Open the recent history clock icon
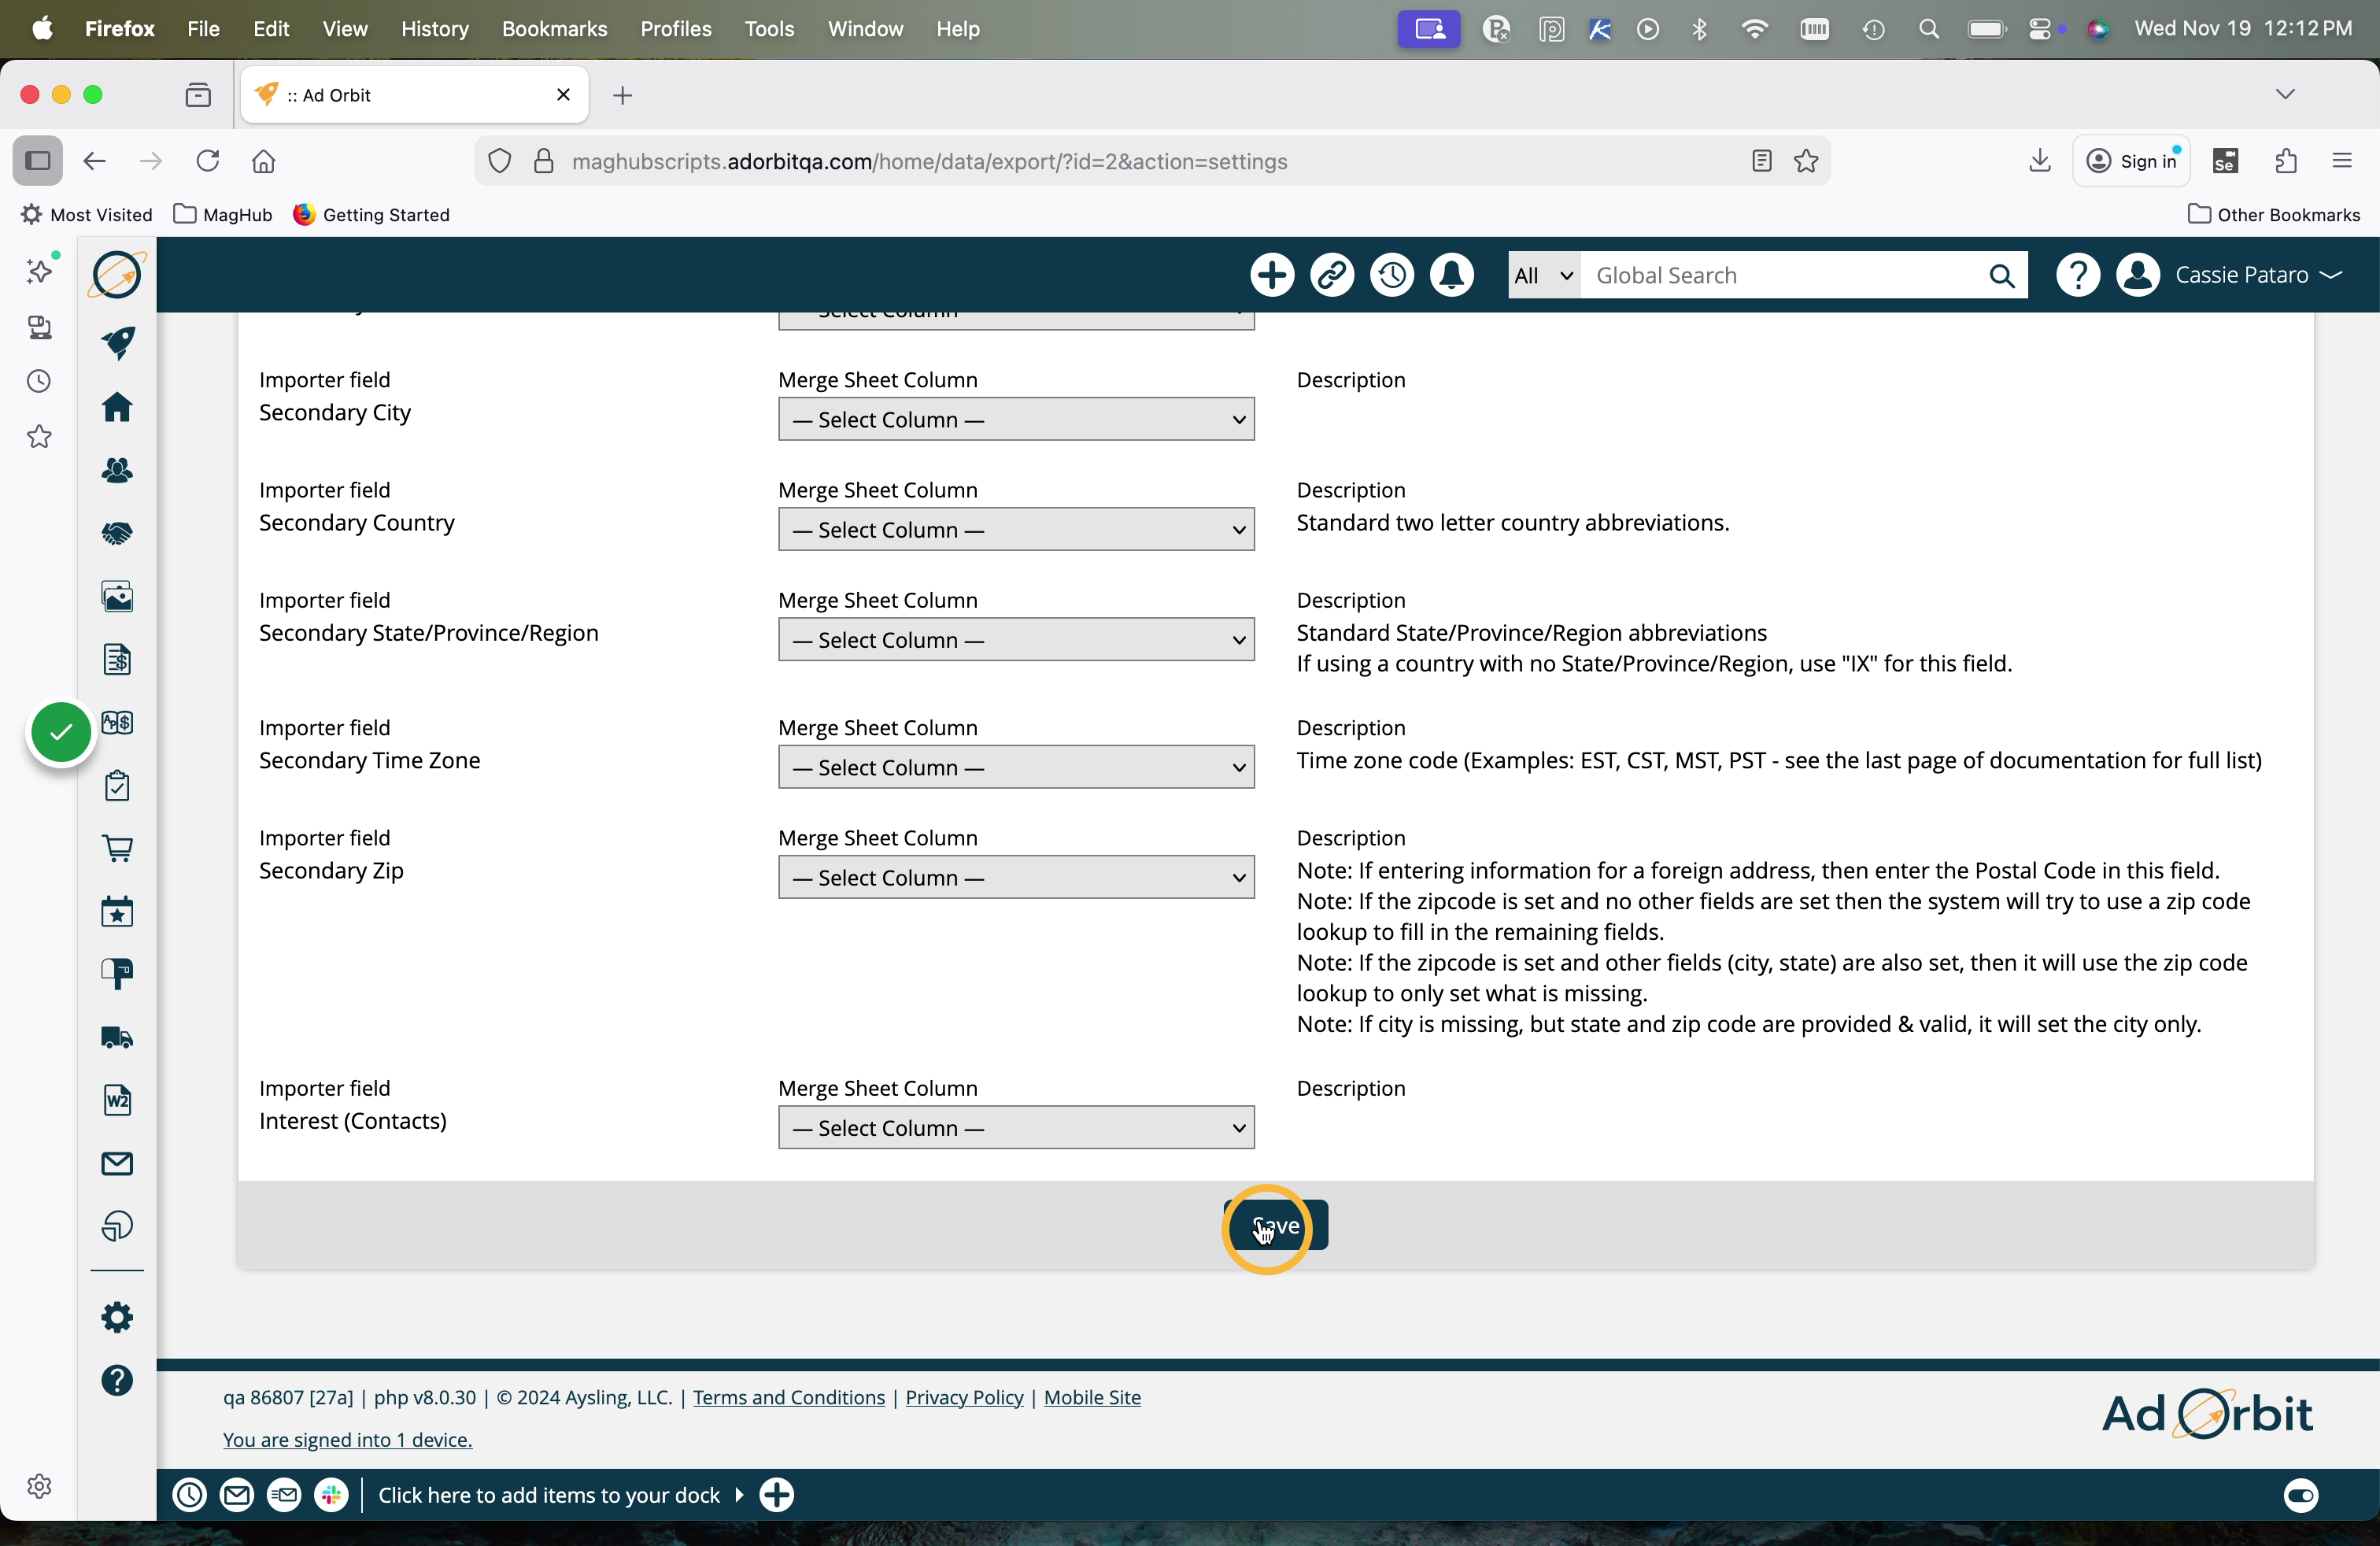 (1392, 275)
